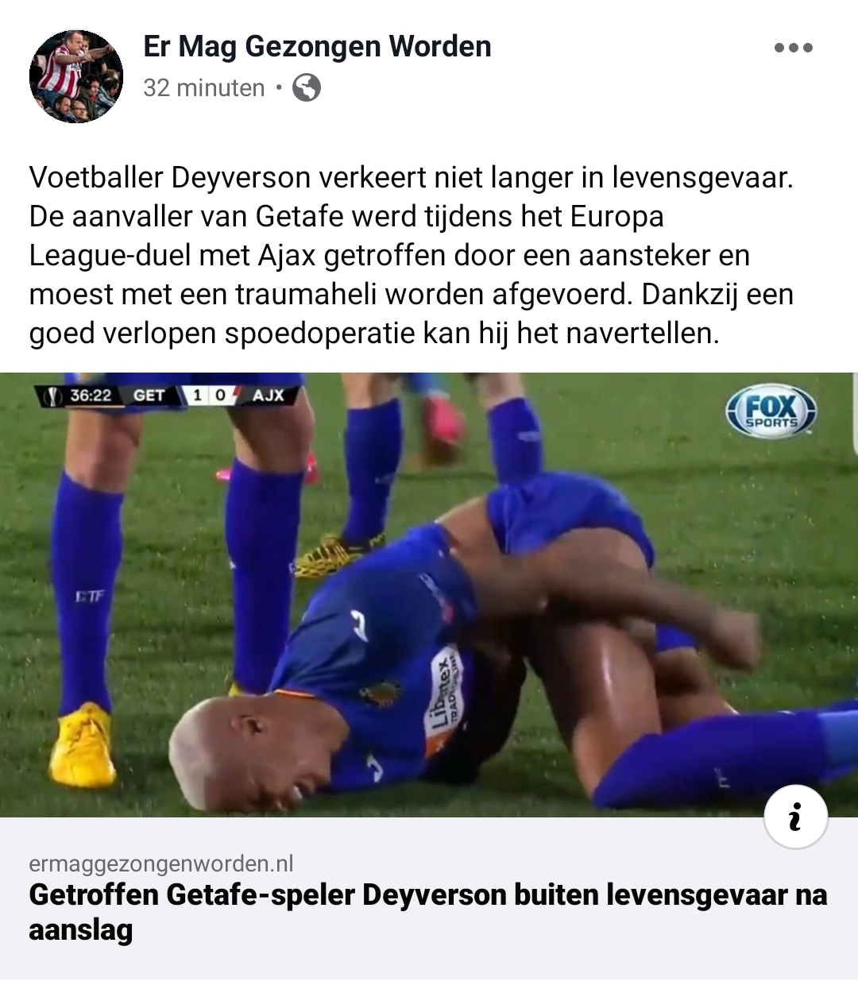Tap the GET team label on the scoreboard
This screenshot has width=858, height=989.
click(x=149, y=396)
